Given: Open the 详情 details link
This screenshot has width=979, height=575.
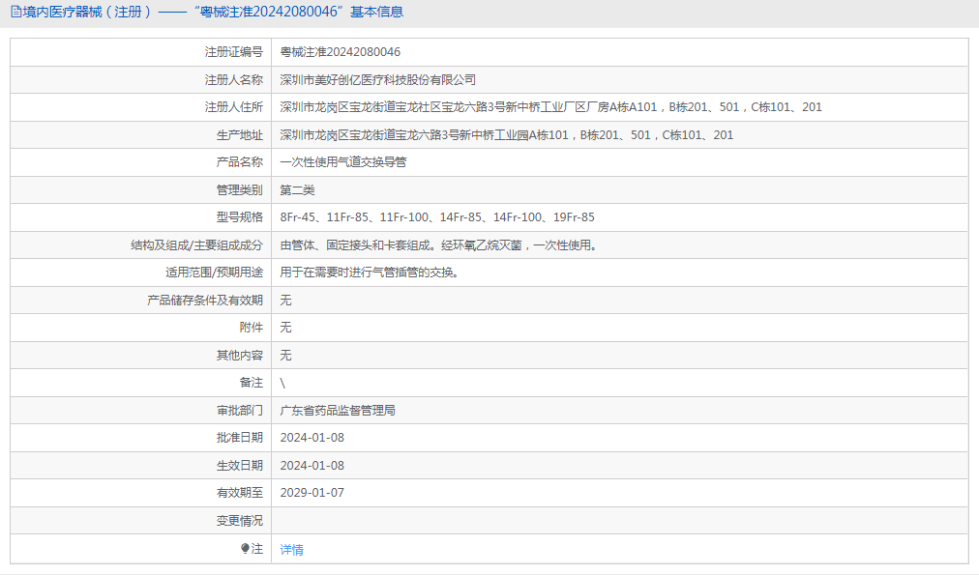Looking at the screenshot, I should [x=291, y=550].
